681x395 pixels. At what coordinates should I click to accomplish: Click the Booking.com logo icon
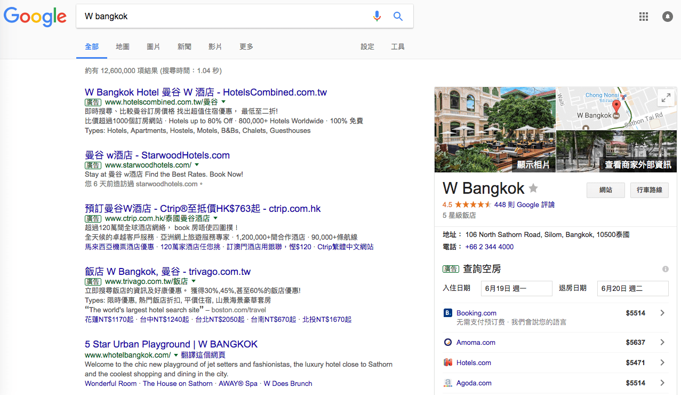point(448,313)
